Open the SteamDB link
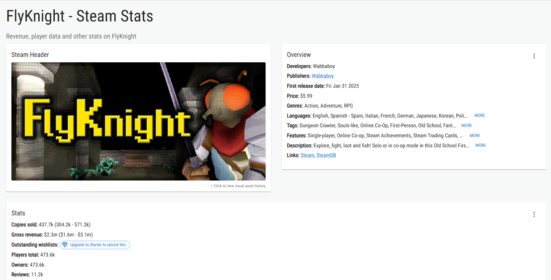 pyautogui.click(x=326, y=155)
